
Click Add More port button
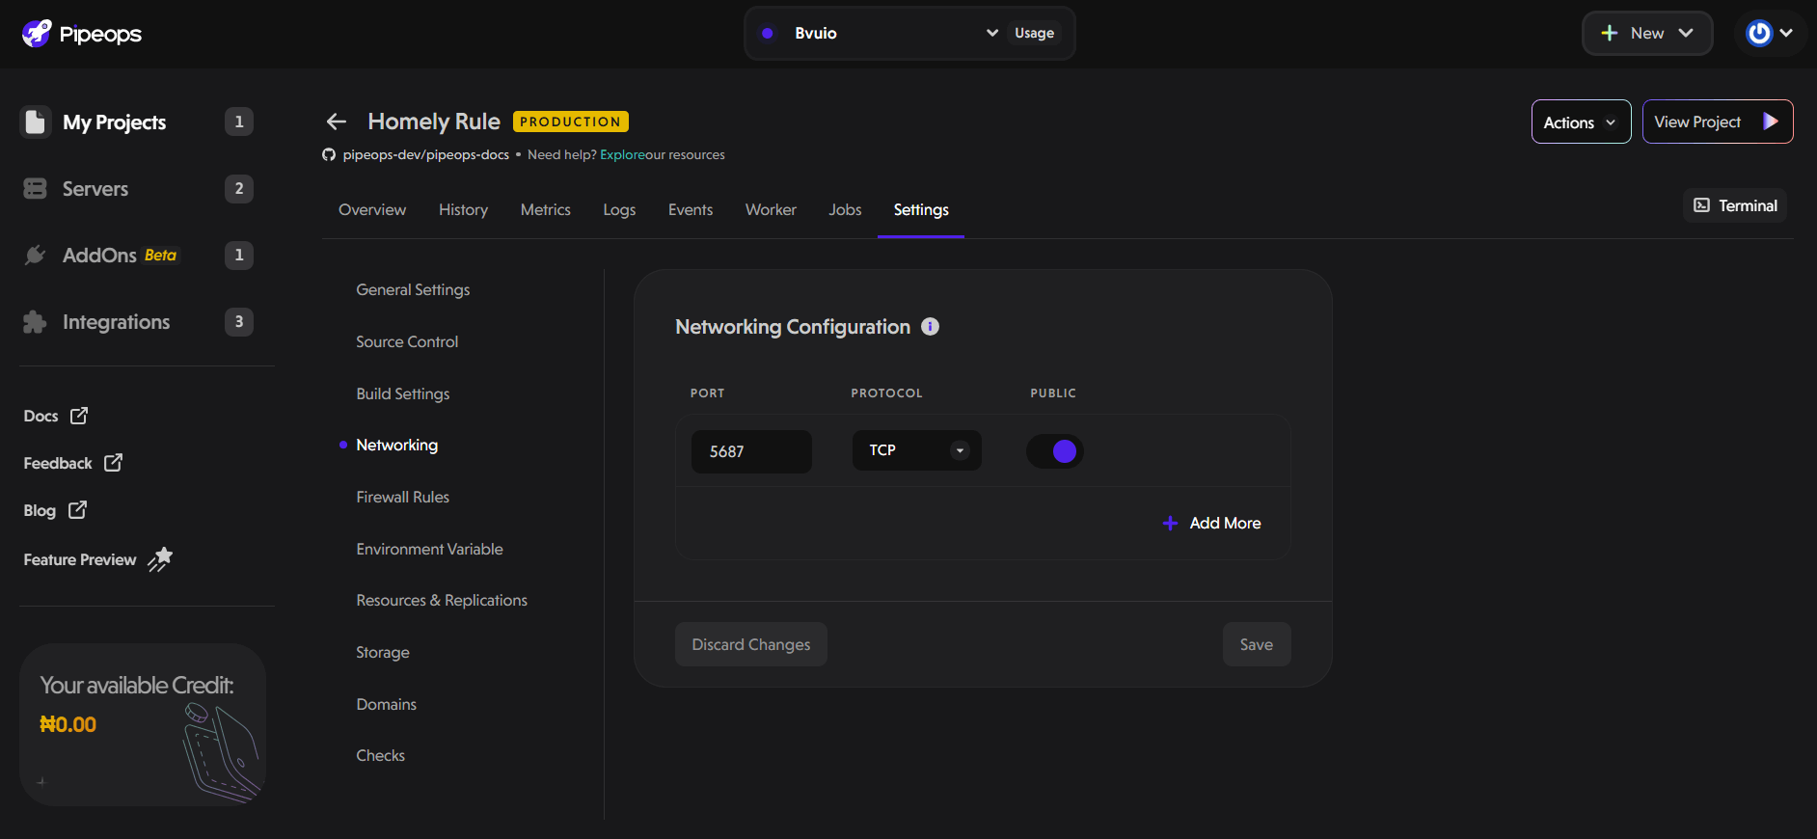(x=1212, y=523)
